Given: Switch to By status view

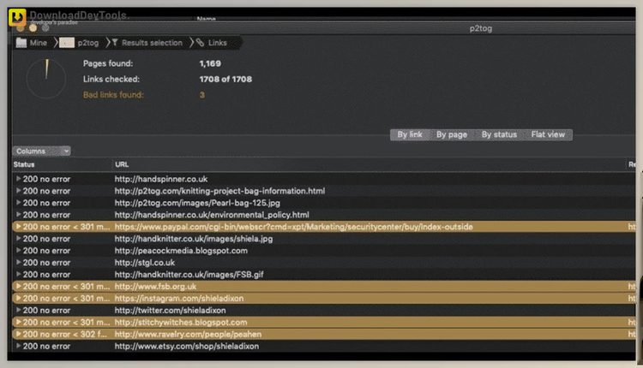Looking at the screenshot, I should pyautogui.click(x=499, y=134).
